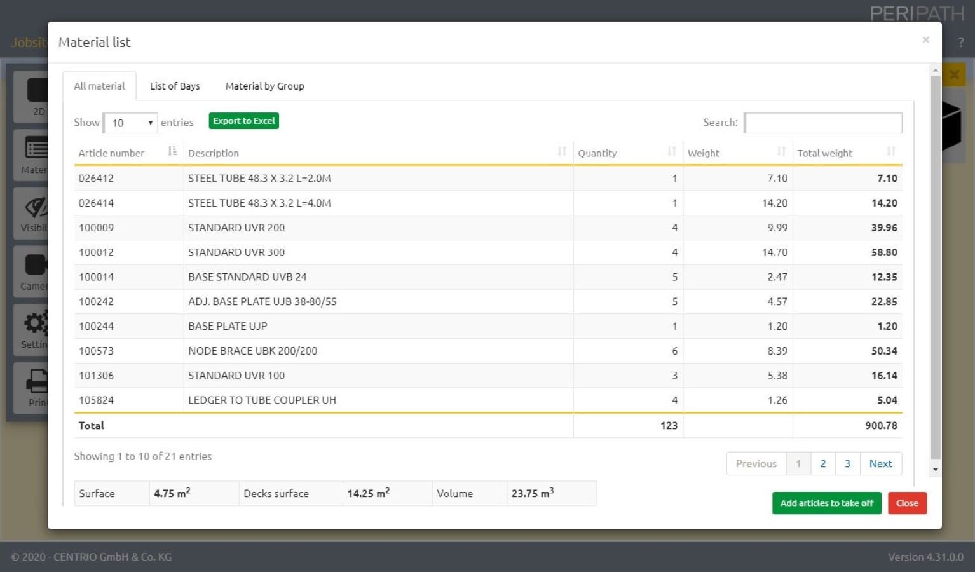Toggle sorting on the Weight column
The image size is (975, 572).
[782, 151]
